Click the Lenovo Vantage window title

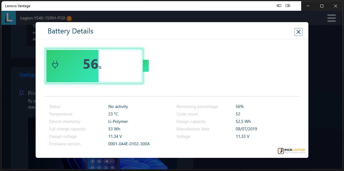[18, 6]
